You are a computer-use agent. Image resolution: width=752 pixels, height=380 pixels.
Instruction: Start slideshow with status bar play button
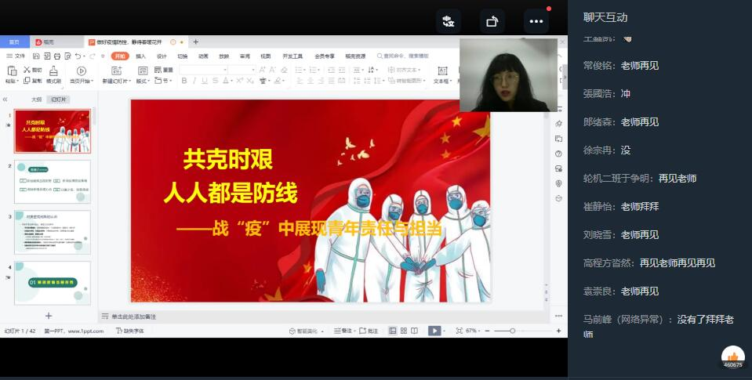pos(433,331)
